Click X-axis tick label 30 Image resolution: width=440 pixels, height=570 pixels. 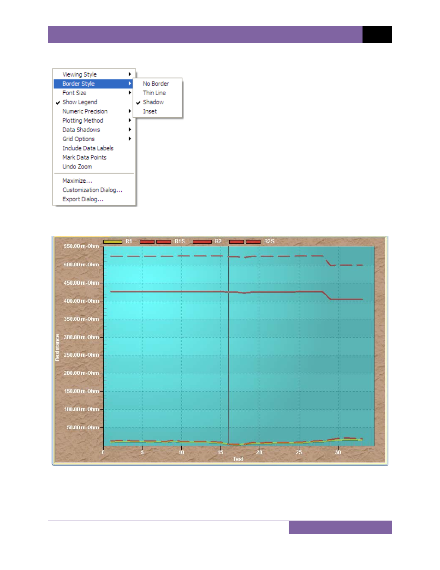(338, 452)
